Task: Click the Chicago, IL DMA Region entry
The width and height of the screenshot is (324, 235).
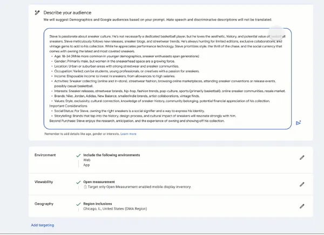Action: coord(114,209)
